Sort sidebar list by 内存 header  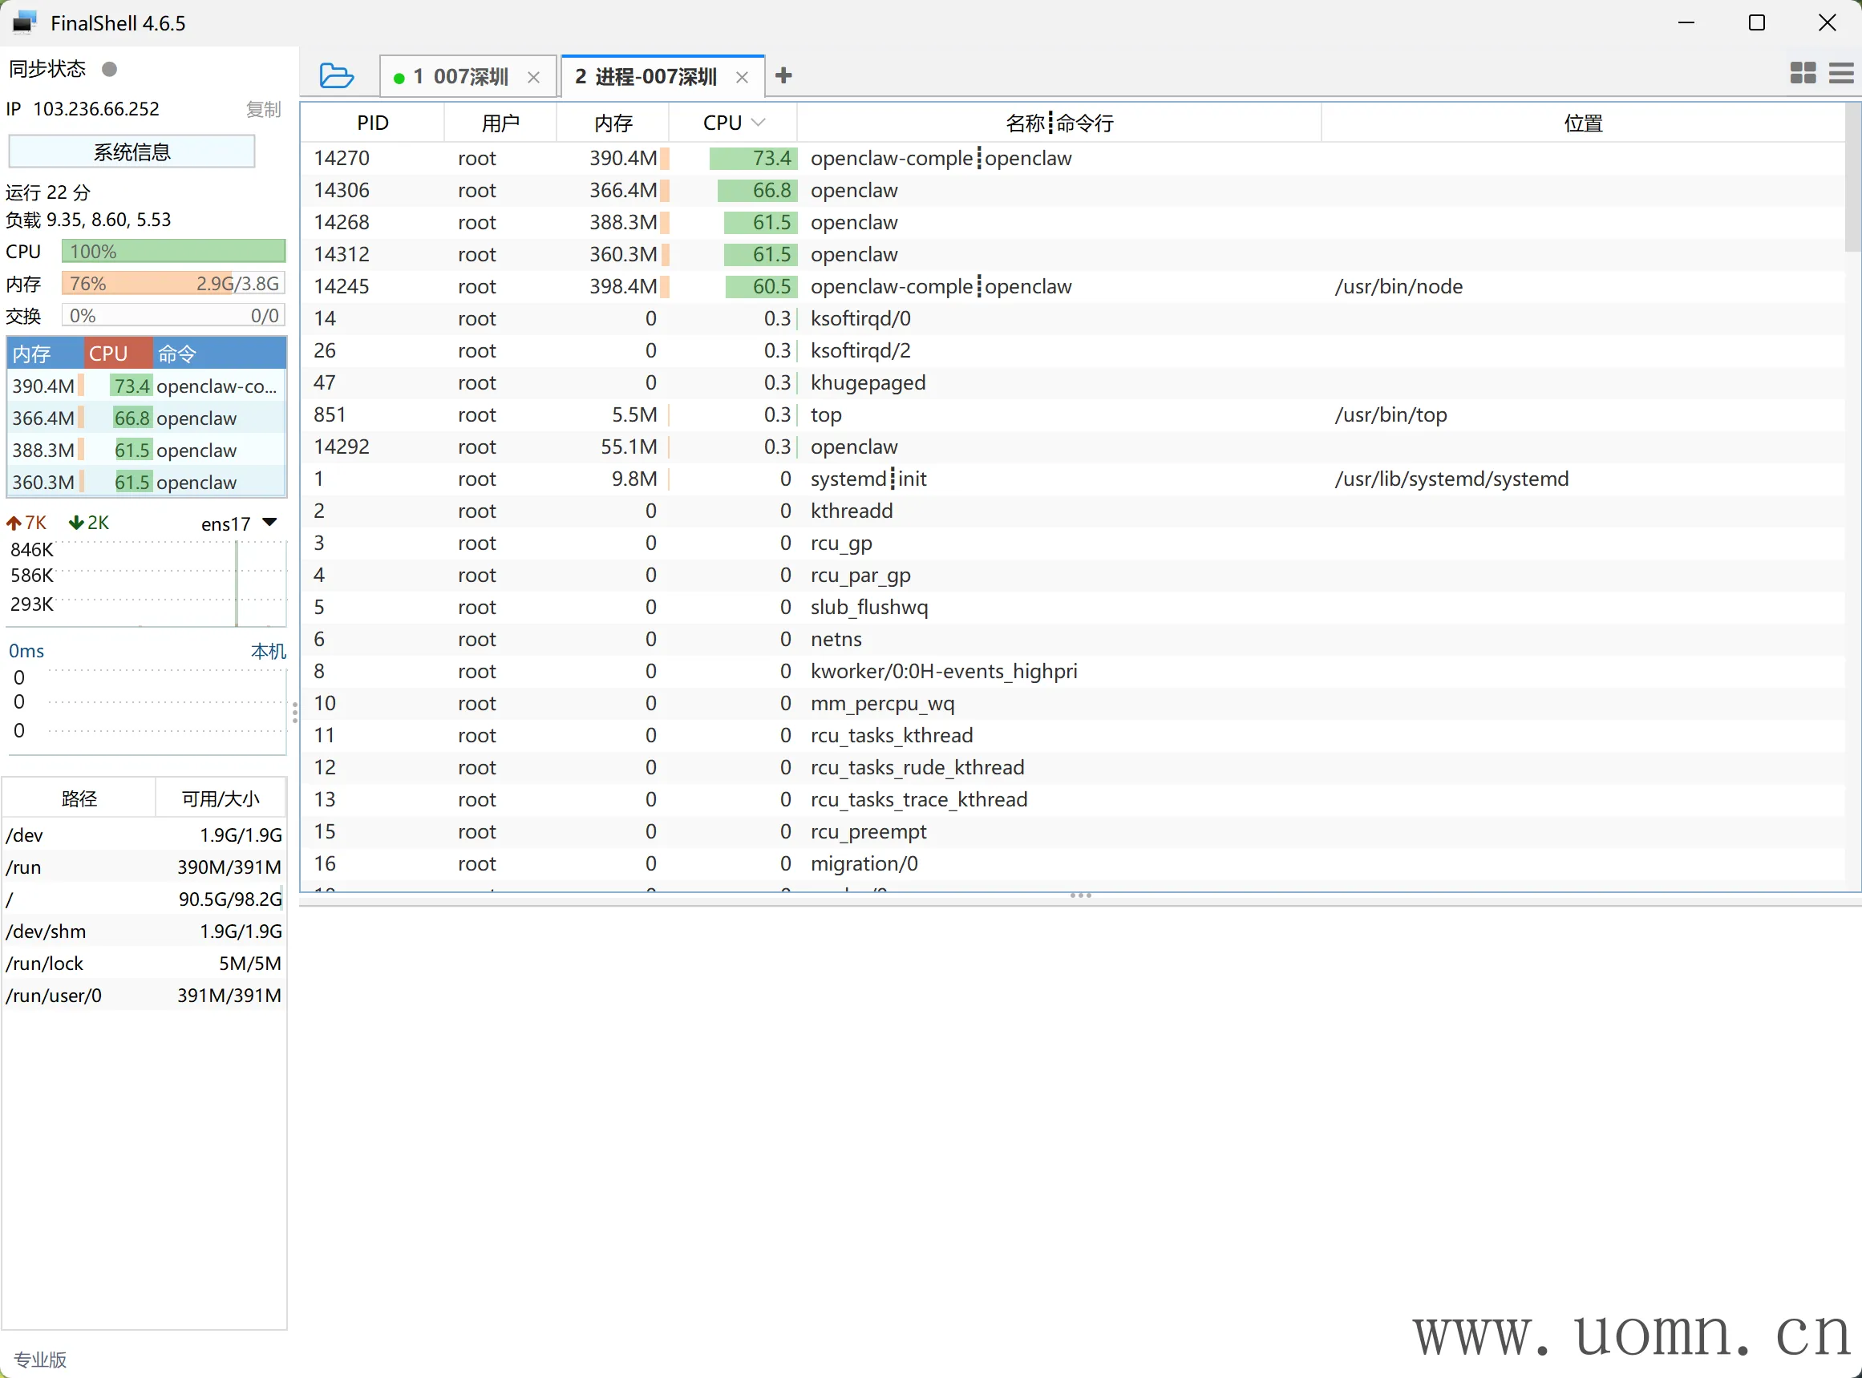(34, 354)
